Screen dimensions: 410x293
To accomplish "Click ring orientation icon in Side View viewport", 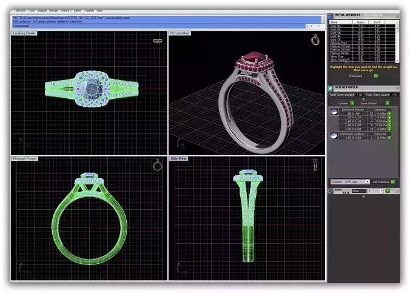I will pyautogui.click(x=315, y=165).
